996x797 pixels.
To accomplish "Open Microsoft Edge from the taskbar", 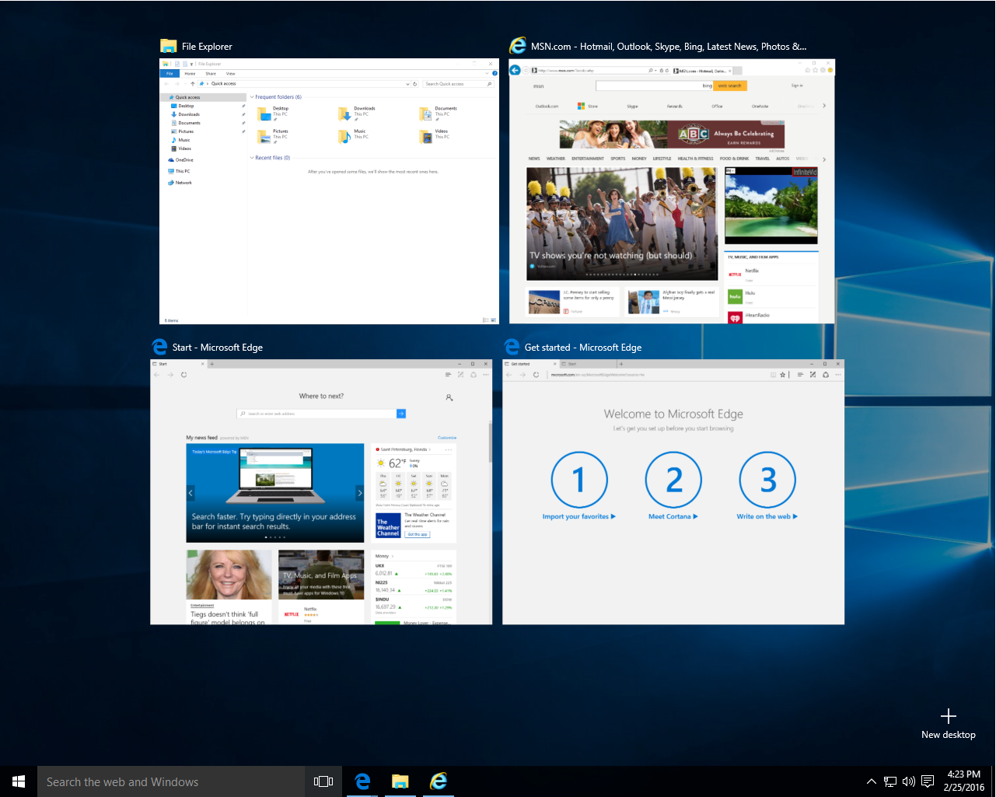I will pyautogui.click(x=362, y=781).
